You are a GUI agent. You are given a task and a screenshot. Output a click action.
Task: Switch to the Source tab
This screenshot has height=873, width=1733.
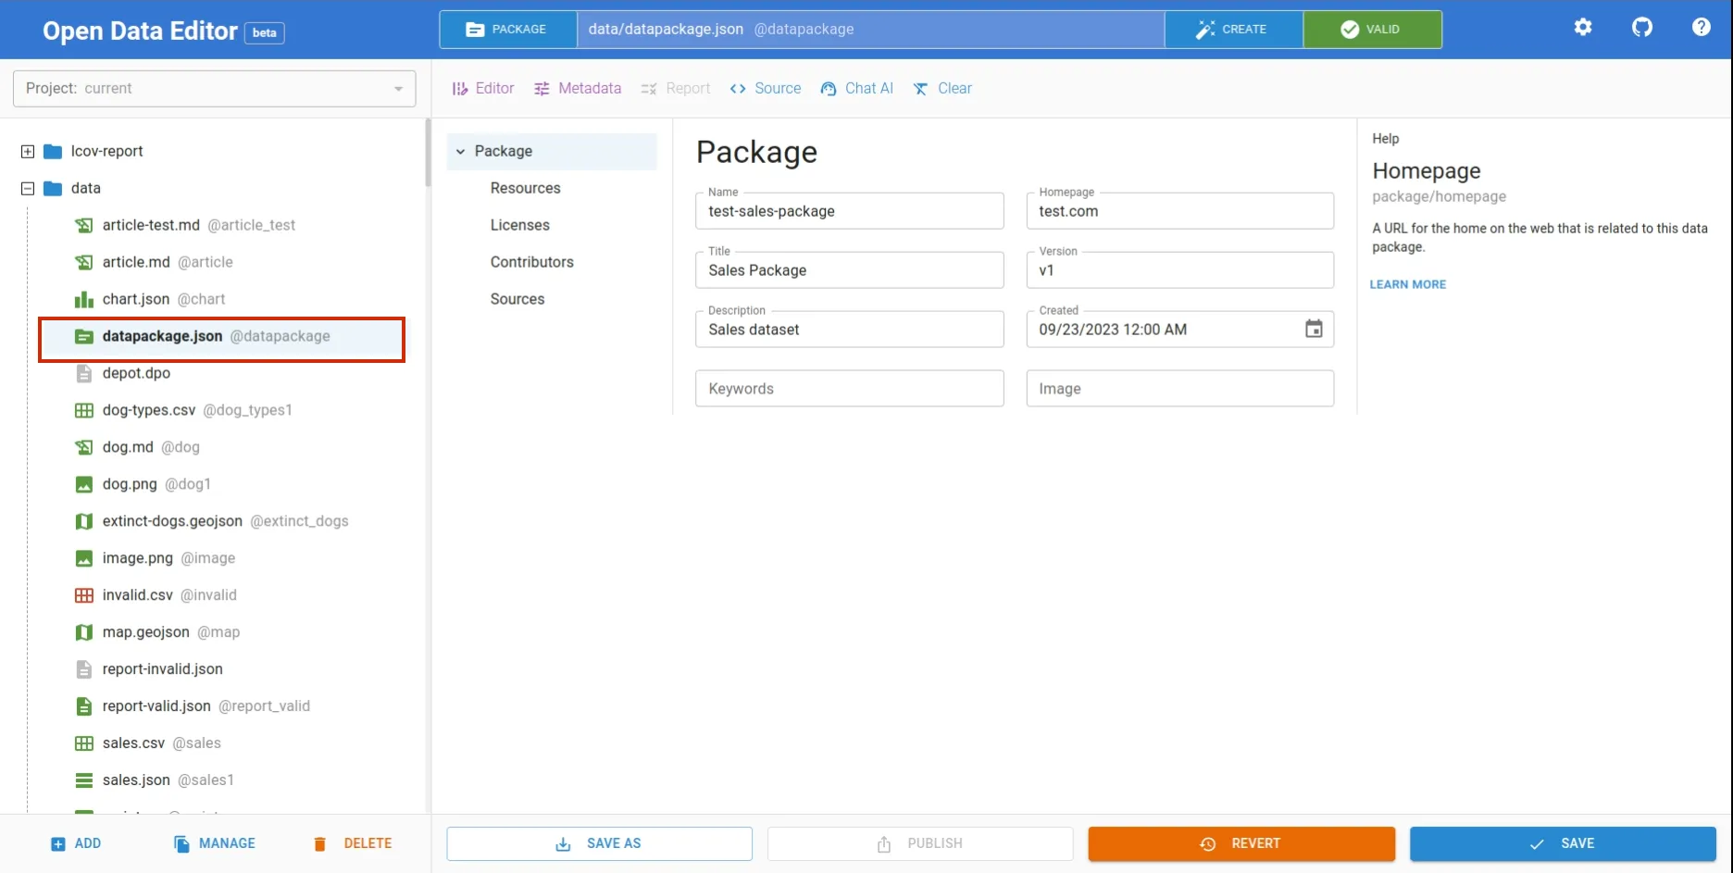pyautogui.click(x=766, y=89)
